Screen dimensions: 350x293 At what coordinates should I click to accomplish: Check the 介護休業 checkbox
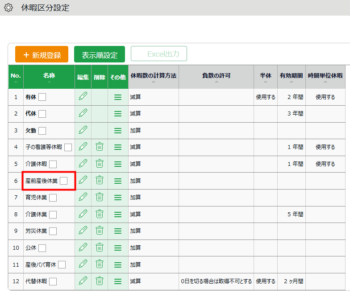53,215
